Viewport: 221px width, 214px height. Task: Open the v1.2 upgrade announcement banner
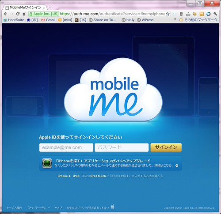click(110, 163)
